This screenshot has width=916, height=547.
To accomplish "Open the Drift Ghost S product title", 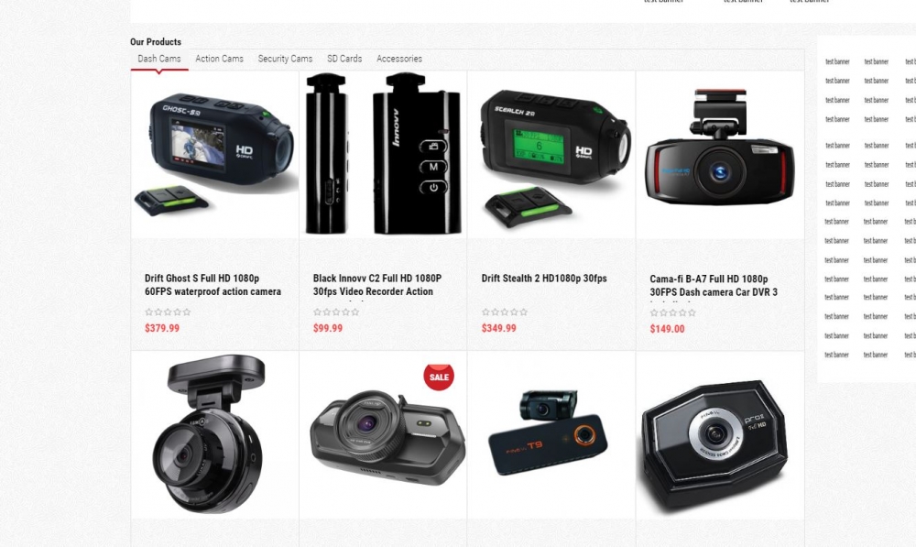I will tap(213, 285).
